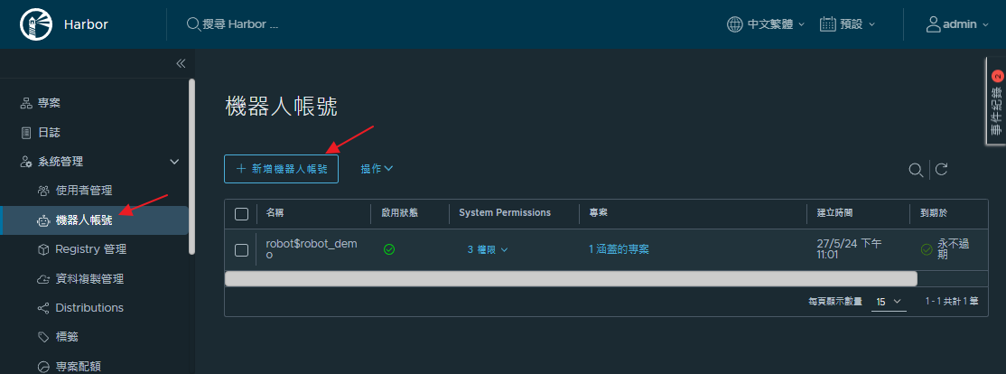
Task: Click the 系統管理 administration icon
Action: (25, 162)
